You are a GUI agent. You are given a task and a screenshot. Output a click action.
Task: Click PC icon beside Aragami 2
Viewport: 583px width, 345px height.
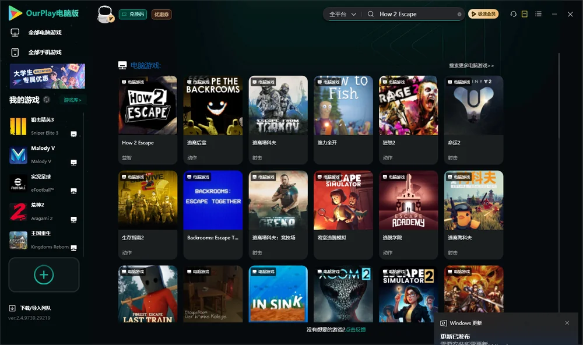tap(73, 219)
